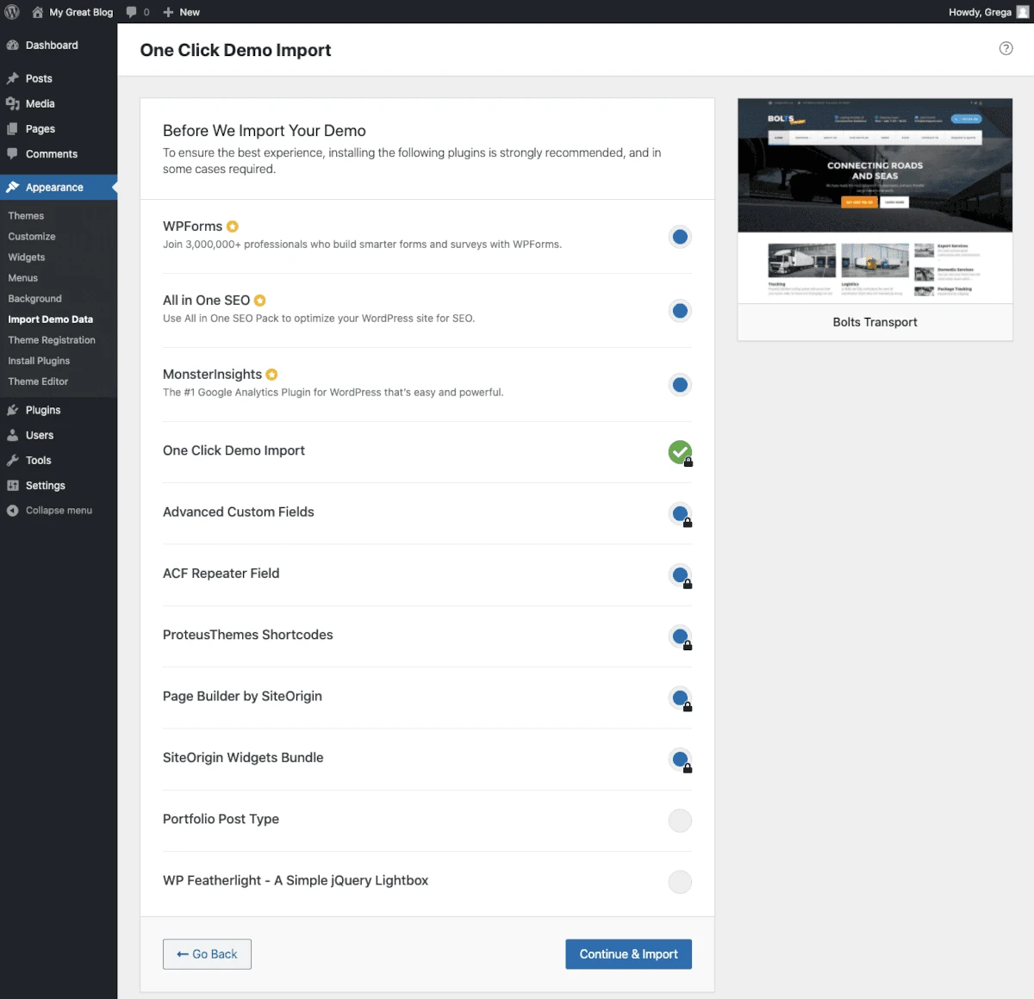
Task: Click the Settings sliders icon
Action: point(13,486)
